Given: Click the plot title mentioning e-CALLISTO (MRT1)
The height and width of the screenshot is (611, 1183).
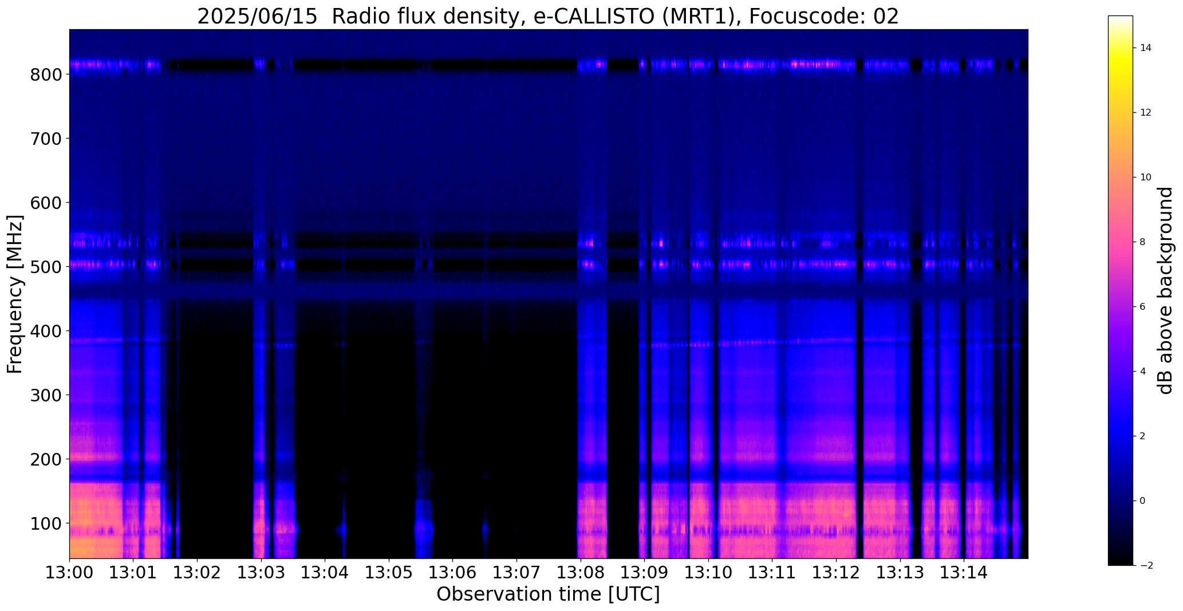Looking at the screenshot, I should (x=548, y=16).
